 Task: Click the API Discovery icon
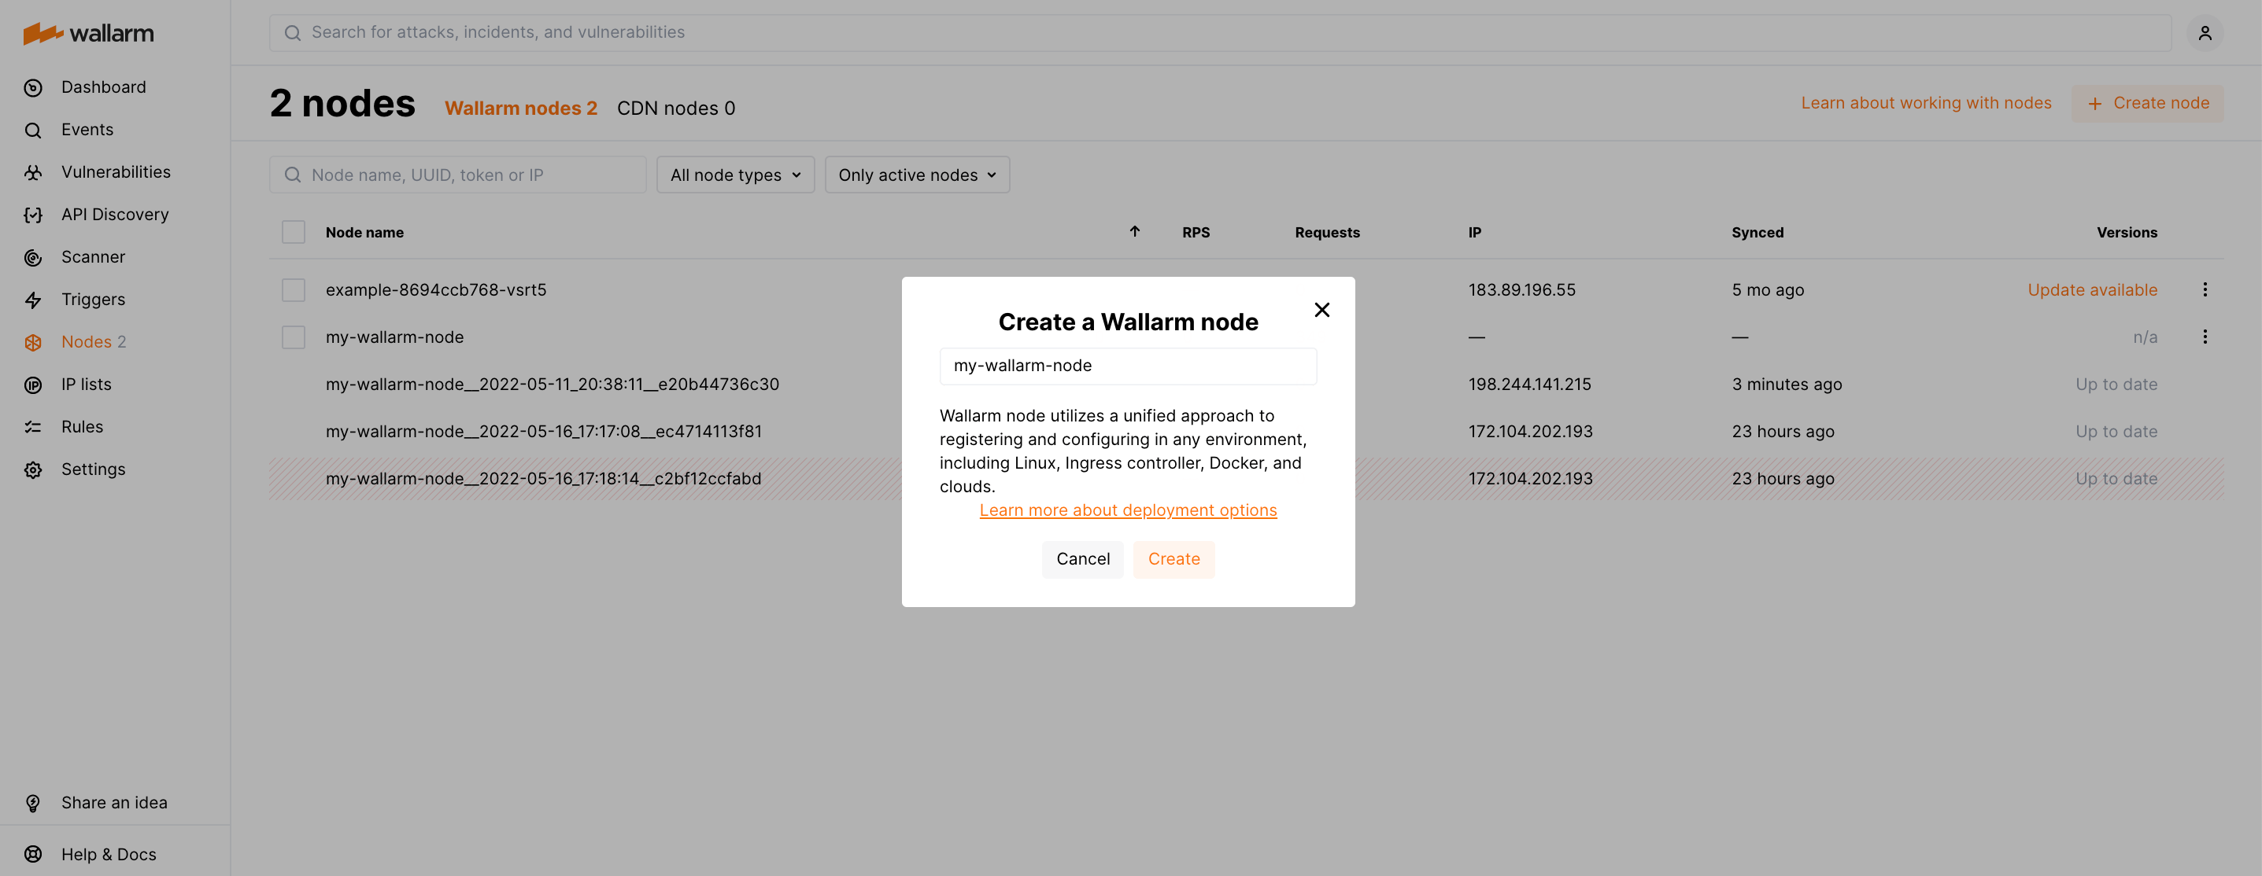[32, 214]
